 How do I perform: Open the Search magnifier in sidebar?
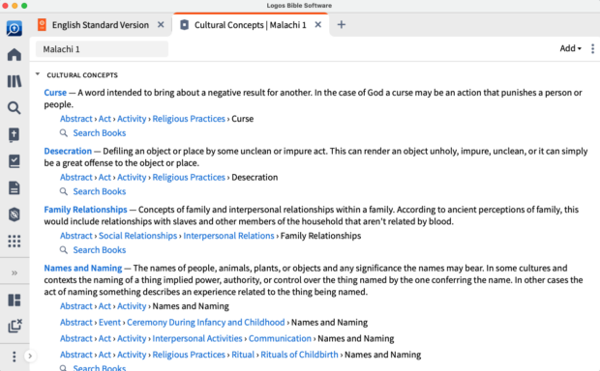(15, 108)
